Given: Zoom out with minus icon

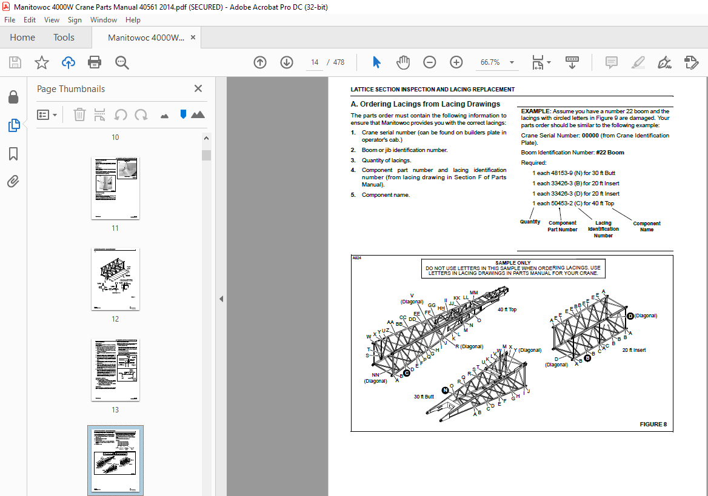Looking at the screenshot, I should 429,62.
